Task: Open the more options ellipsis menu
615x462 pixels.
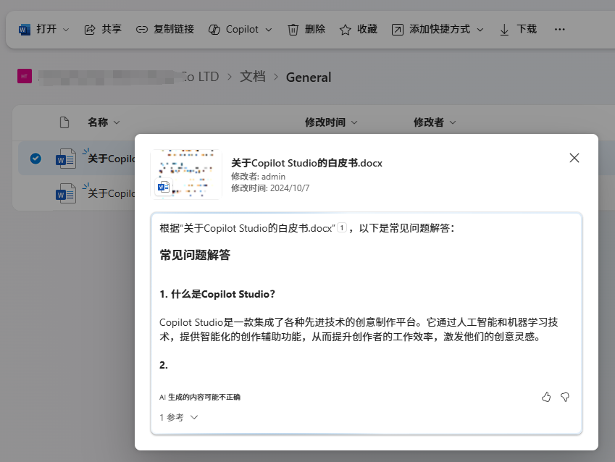Action: click(x=560, y=30)
